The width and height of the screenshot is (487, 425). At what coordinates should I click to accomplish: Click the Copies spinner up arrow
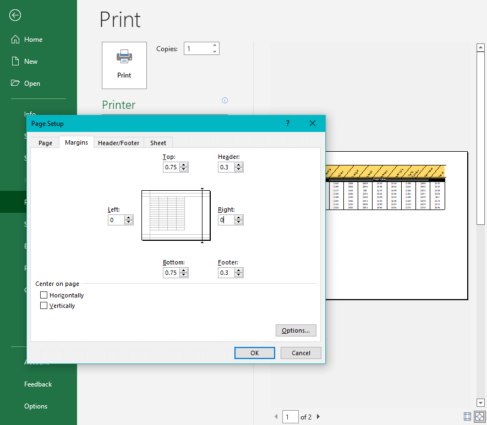tap(214, 45)
